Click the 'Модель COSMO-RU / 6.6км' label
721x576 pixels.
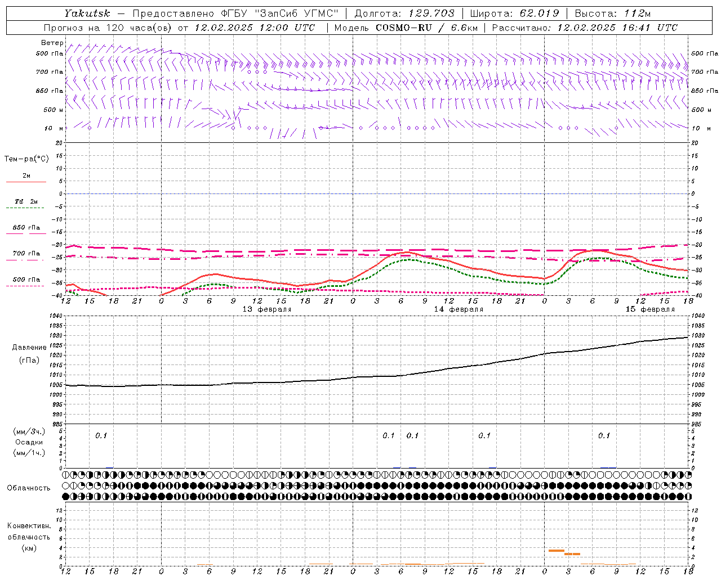tap(406, 28)
